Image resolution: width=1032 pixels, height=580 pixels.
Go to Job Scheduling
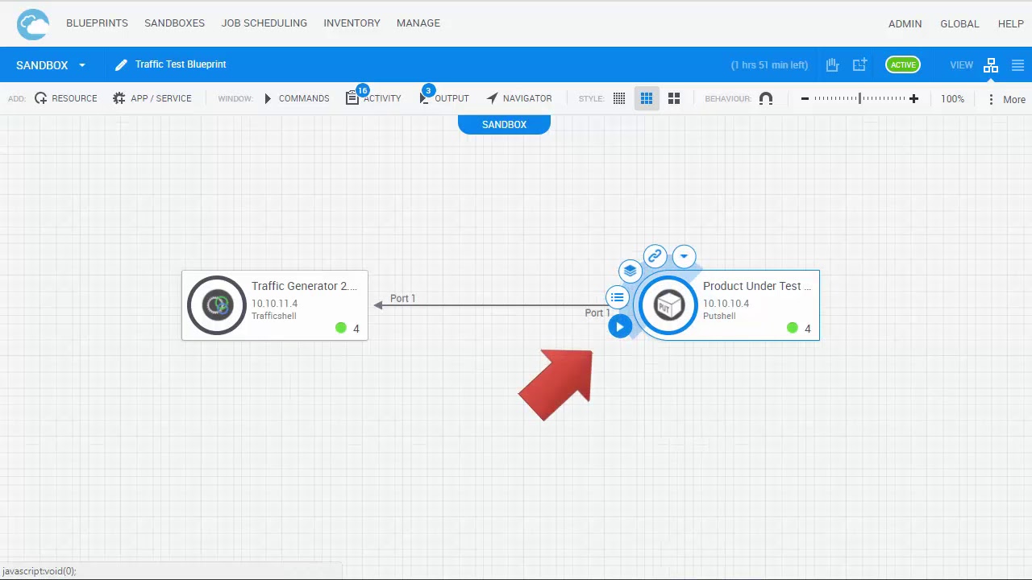coord(264,23)
